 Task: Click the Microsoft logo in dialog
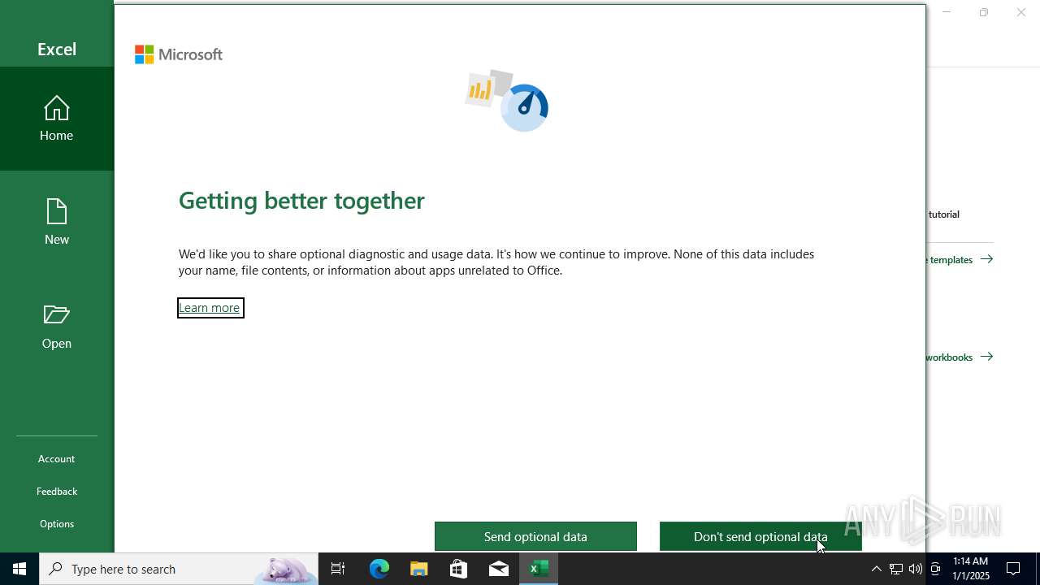[179, 54]
